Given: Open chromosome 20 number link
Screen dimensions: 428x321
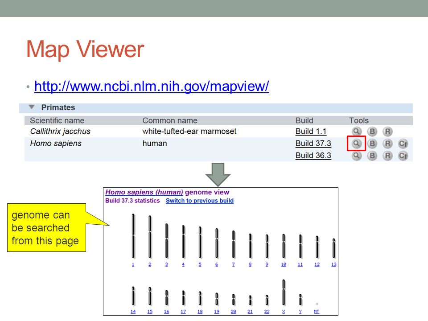Looking at the screenshot, I should click(x=233, y=312).
